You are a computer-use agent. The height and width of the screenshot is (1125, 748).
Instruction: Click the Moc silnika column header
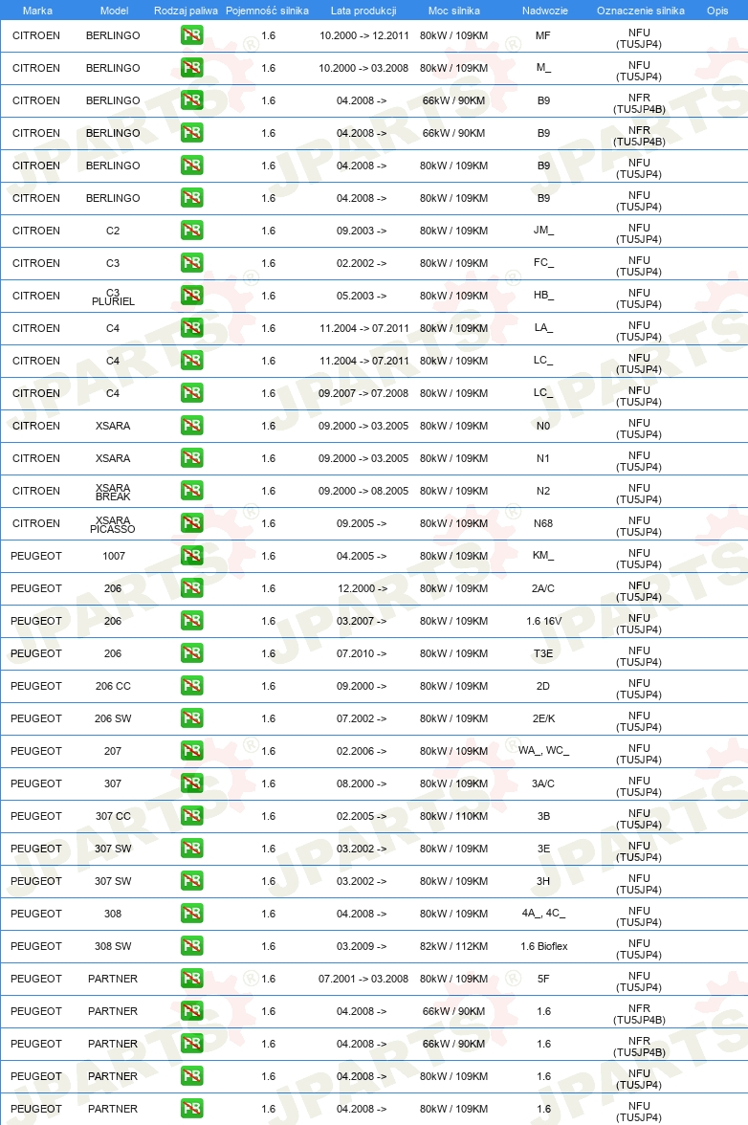click(x=454, y=11)
